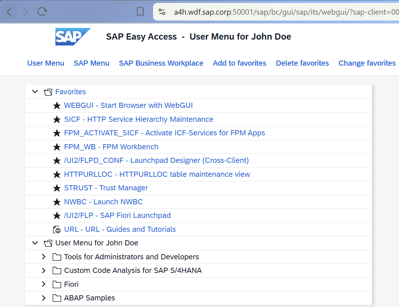Click Add to favorites
Image resolution: width=399 pixels, height=307 pixels.
coord(239,63)
